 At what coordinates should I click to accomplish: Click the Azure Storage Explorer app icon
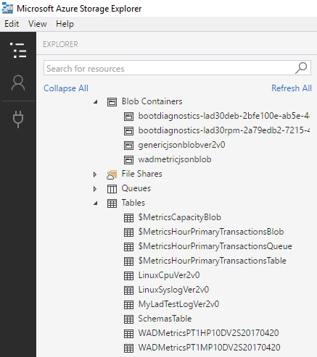(x=7, y=9)
